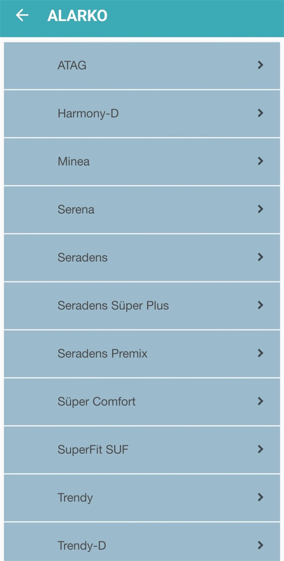Open Seradens Premix label
The image size is (284, 561).
tap(103, 354)
